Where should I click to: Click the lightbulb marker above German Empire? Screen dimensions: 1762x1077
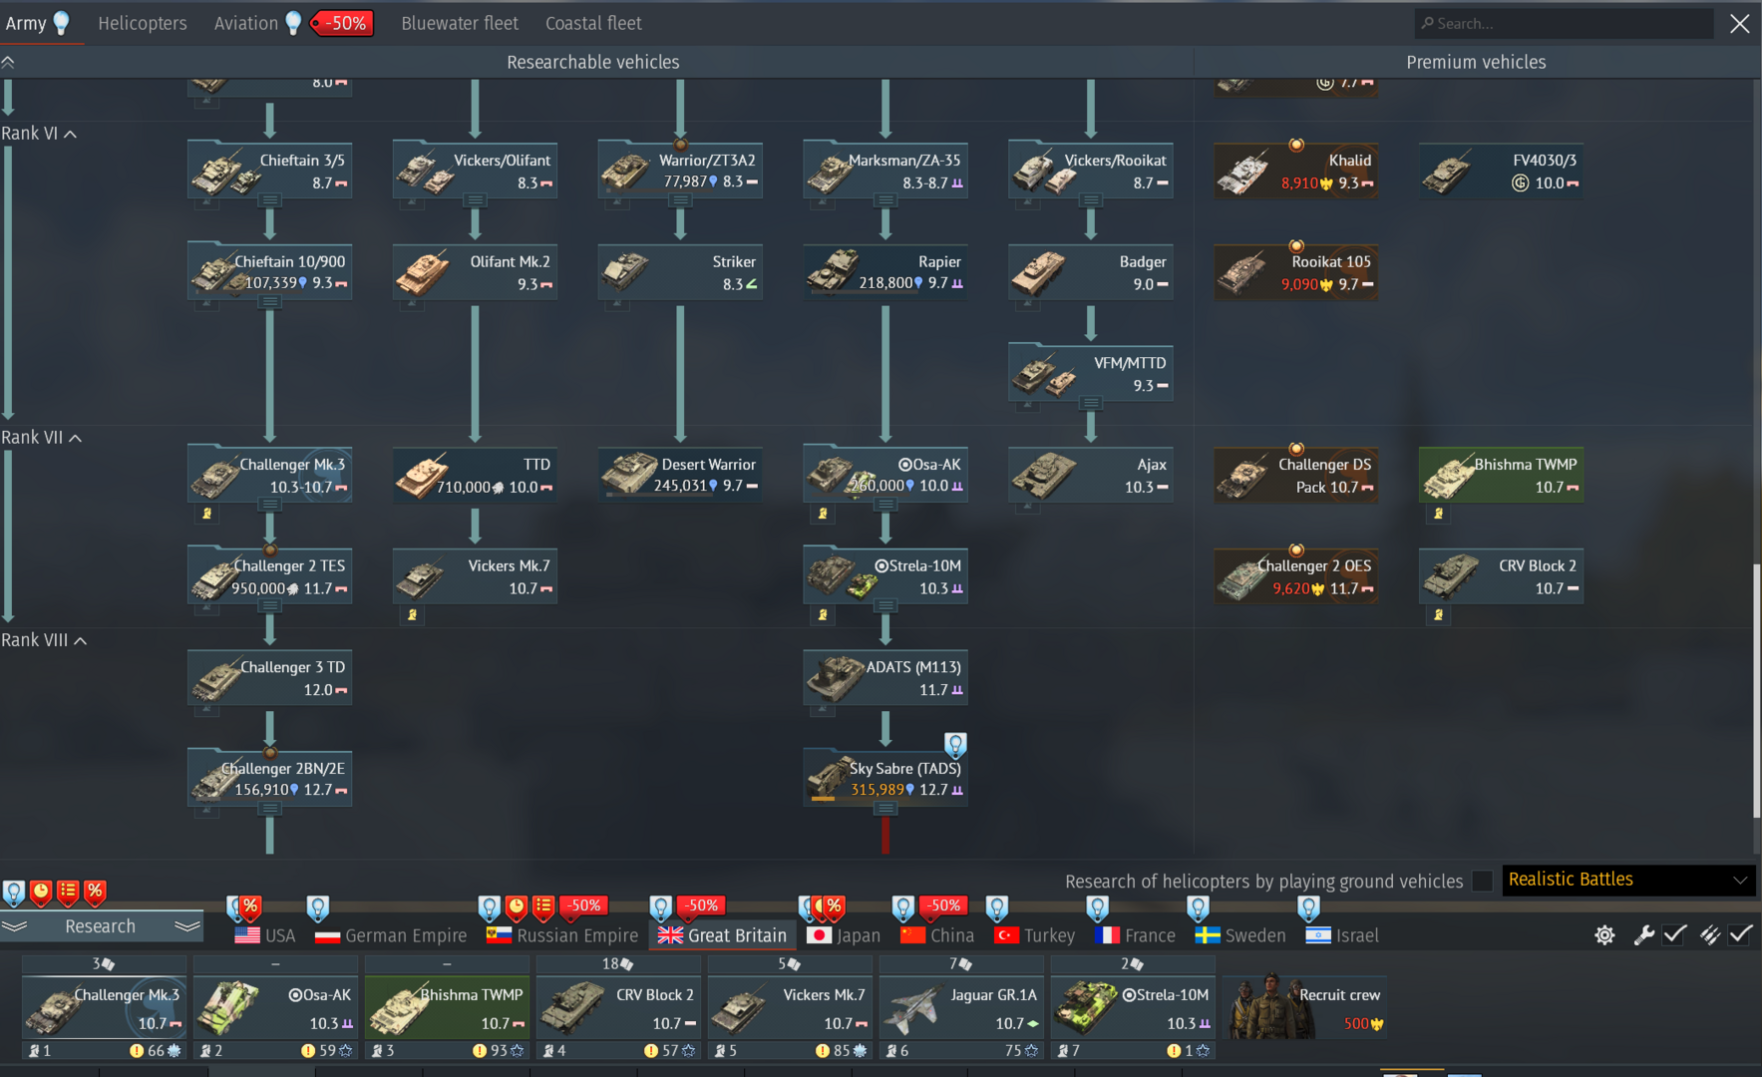318,907
